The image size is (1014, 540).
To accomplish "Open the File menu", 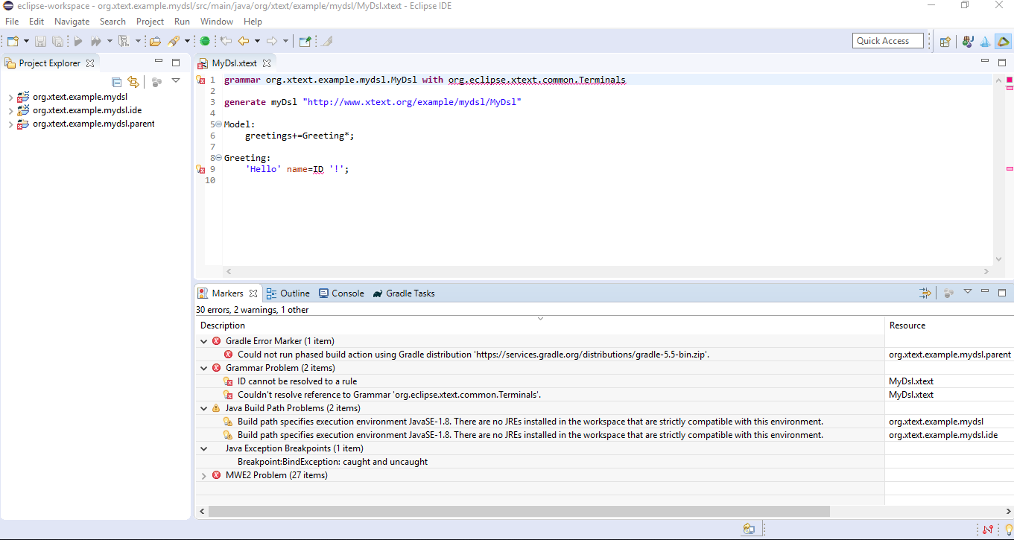I will pos(12,22).
